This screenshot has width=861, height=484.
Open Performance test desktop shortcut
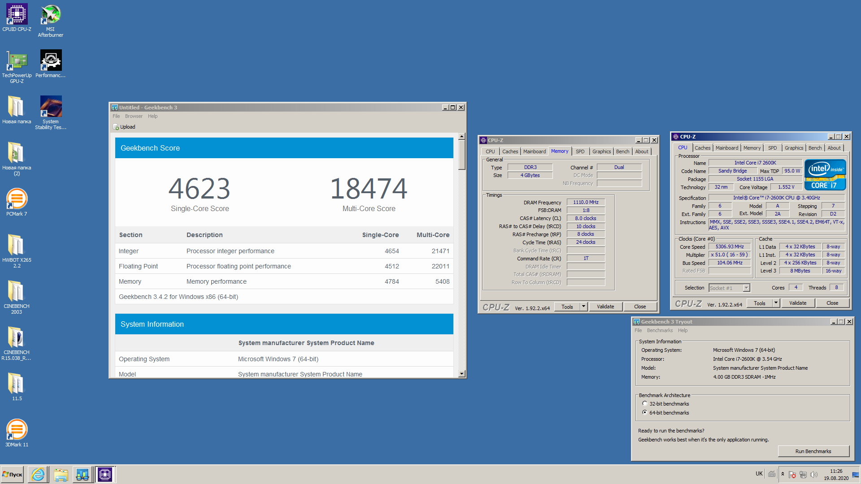50,64
